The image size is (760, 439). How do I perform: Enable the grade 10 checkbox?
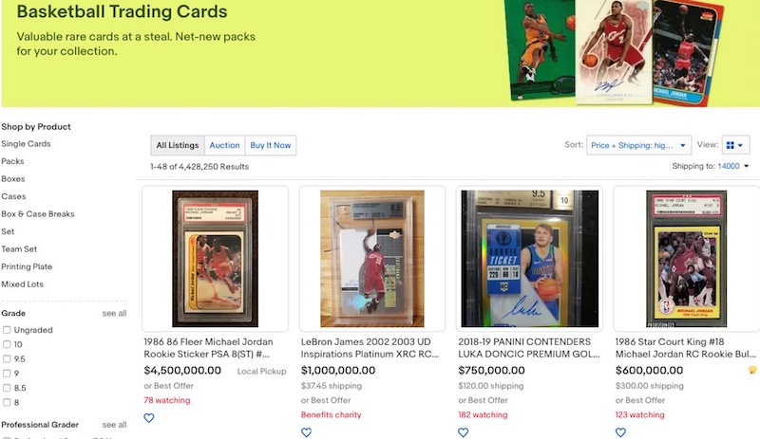pyautogui.click(x=7, y=344)
